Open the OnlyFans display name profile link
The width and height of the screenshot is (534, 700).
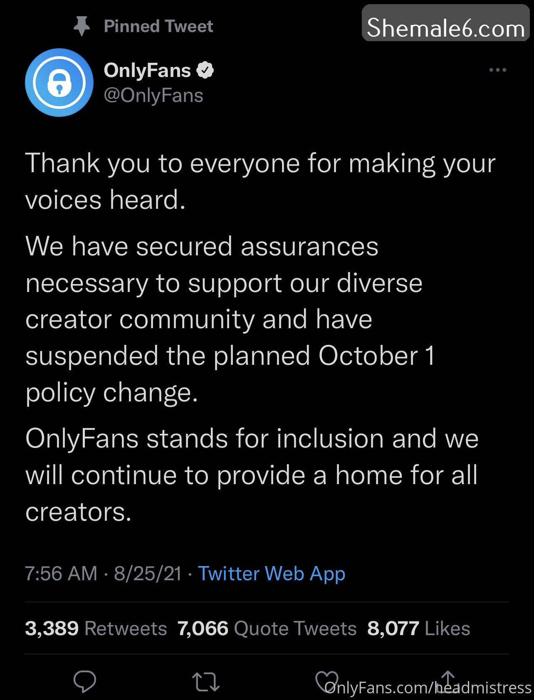(147, 70)
